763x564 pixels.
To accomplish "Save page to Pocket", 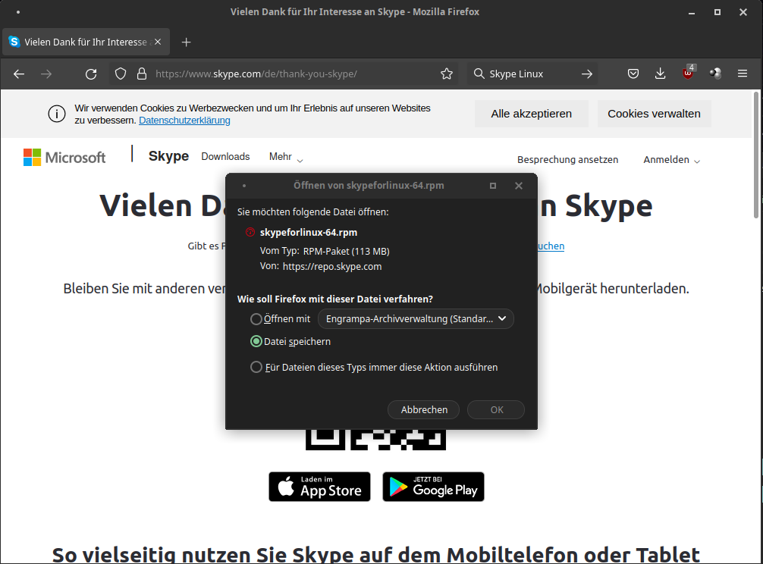I will click(633, 74).
